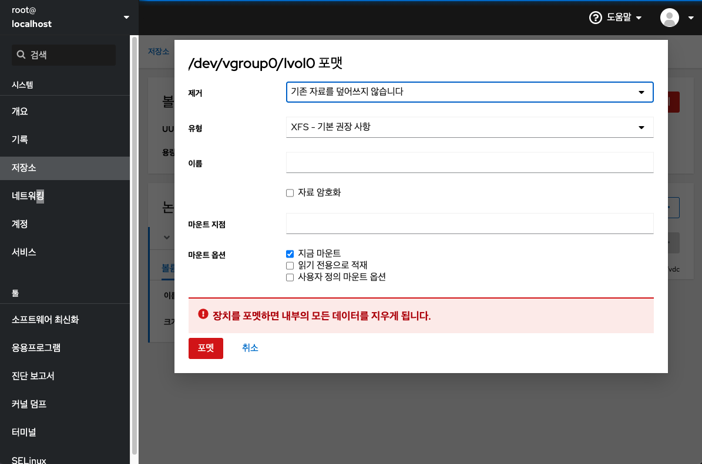This screenshot has height=464, width=702.
Task: Open 기록 in the sidebar
Action: point(65,140)
